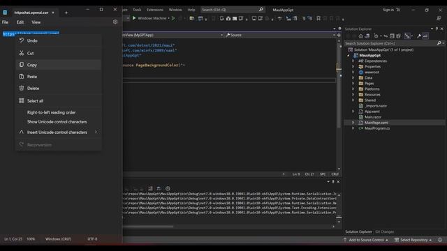The image size is (447, 251).
Task: Open Notepad File menu
Action: 5,22
